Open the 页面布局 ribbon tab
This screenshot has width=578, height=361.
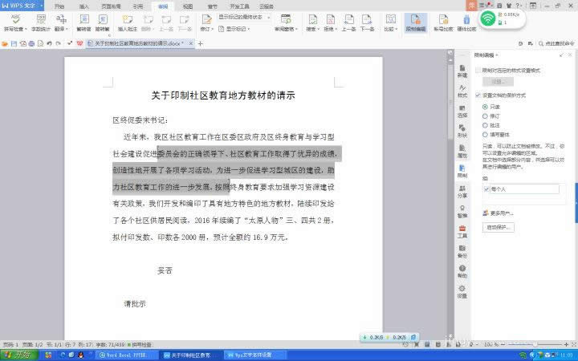tap(111, 6)
